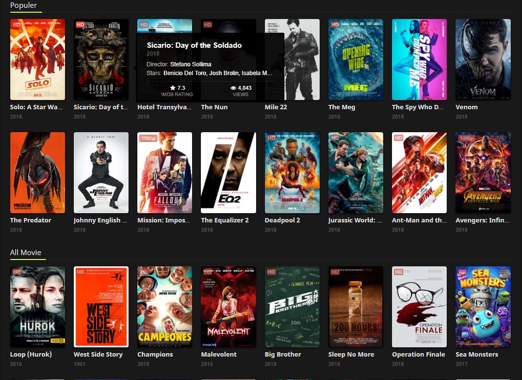This screenshot has width=522, height=380.
Task: Click 'Operation Finale' title link
Action: (418, 355)
